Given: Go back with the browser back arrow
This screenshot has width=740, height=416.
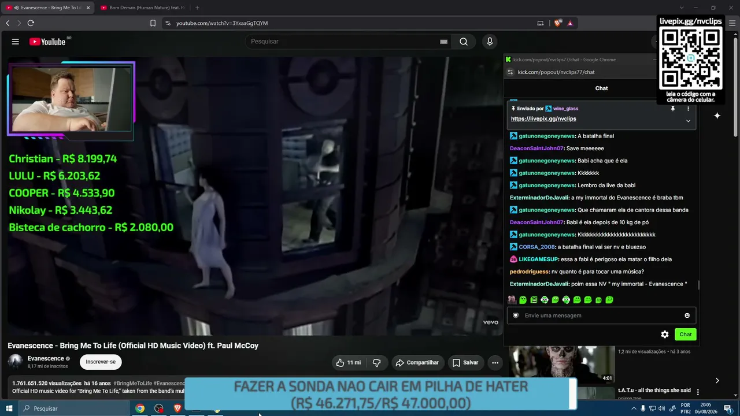Looking at the screenshot, I should tap(8, 23).
